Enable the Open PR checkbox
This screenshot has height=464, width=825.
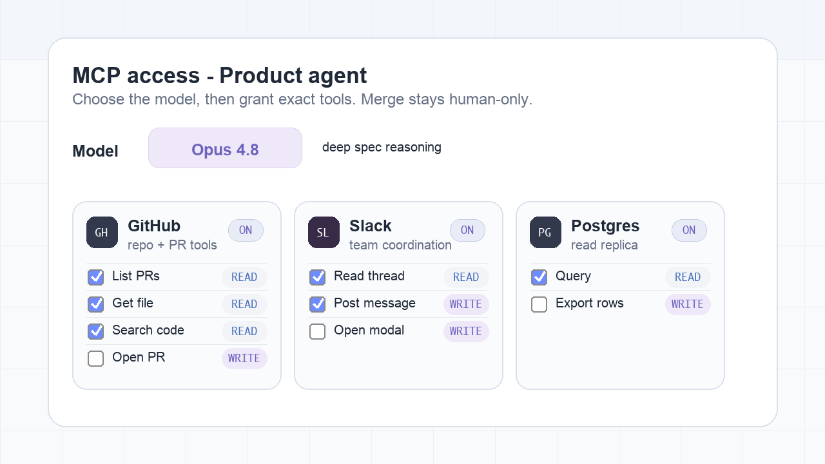(x=95, y=358)
